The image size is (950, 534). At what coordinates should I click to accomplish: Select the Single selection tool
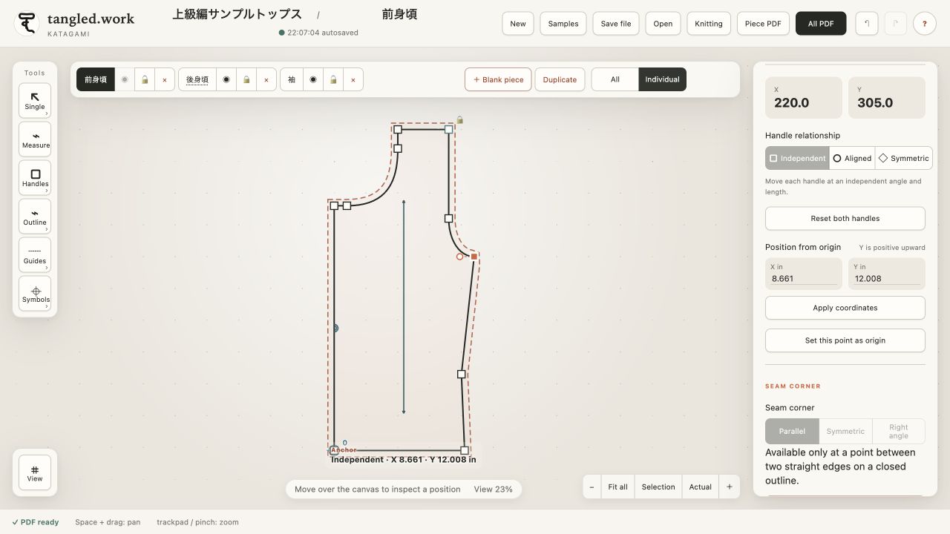[x=35, y=100]
